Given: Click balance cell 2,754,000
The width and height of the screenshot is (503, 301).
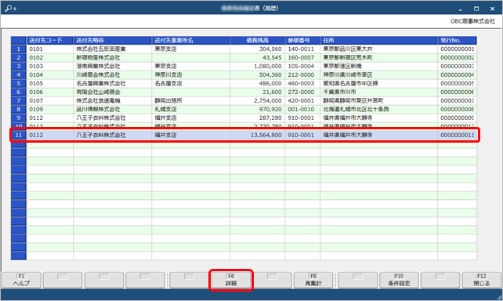Looking at the screenshot, I should 257,101.
